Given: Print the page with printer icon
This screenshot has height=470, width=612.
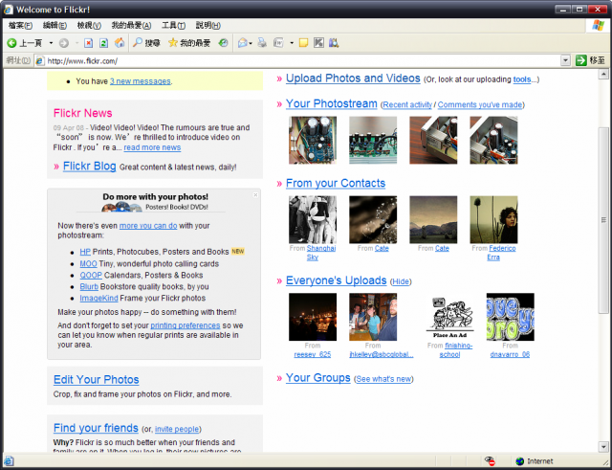Looking at the screenshot, I should click(x=262, y=43).
